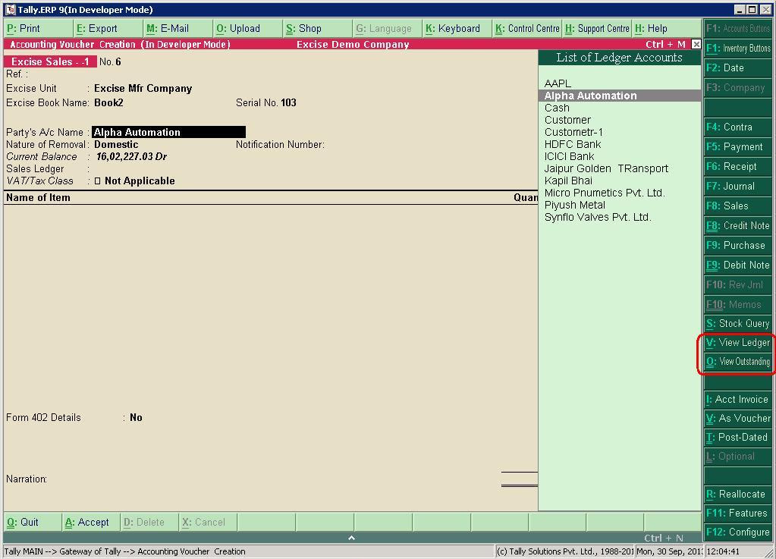Open the Upload option
This screenshot has height=559, width=776.
tap(247, 29)
